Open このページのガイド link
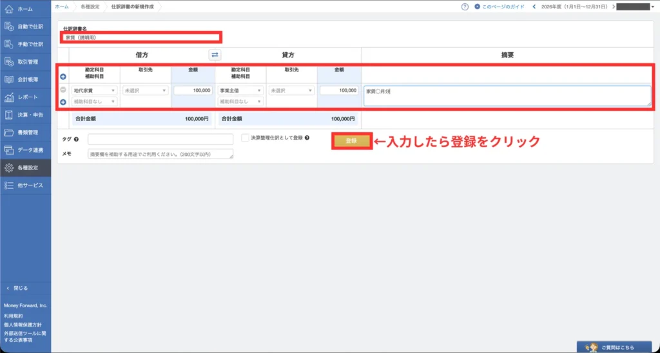The image size is (660, 353). 503,6
